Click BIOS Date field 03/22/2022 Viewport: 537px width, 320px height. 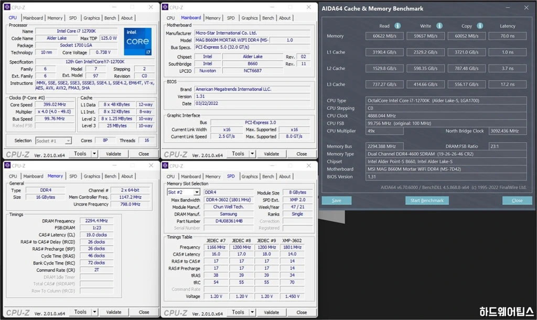click(252, 103)
